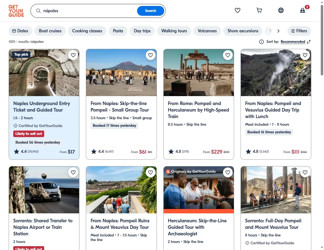Click the Pompeii forum with Vesuvius thumbnail
Viewport: 324px width, 250px height.
coord(121,72)
